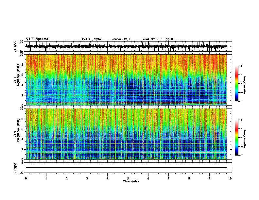Click the time axis tick label "5"
The image size is (259, 200).
tap(128, 178)
